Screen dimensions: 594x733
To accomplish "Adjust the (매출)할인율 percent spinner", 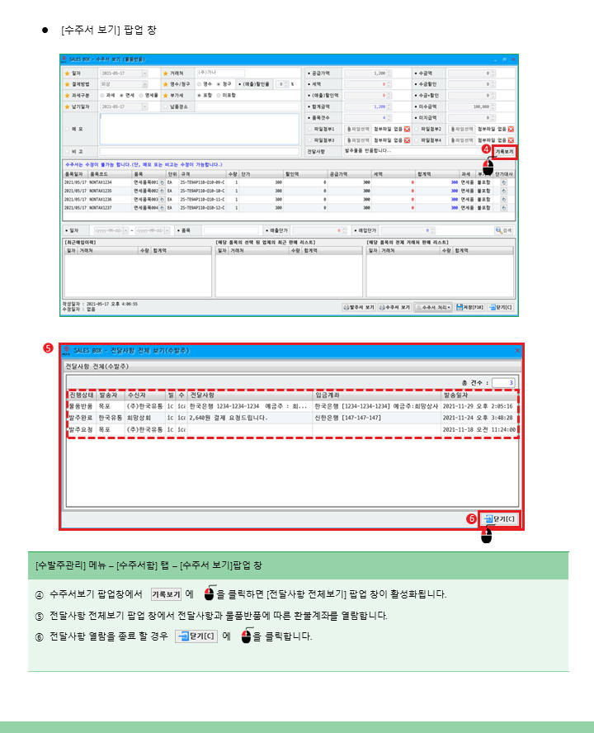I will [287, 84].
